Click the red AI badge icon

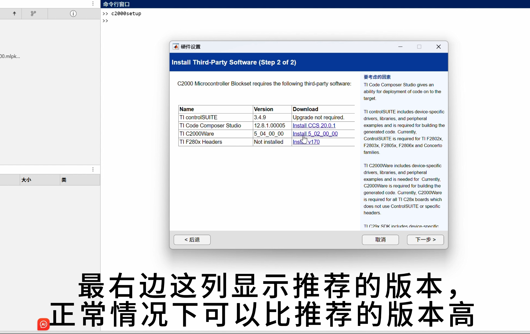pos(44,324)
